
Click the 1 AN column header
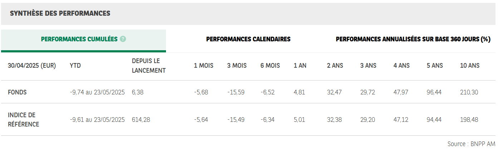point(300,66)
